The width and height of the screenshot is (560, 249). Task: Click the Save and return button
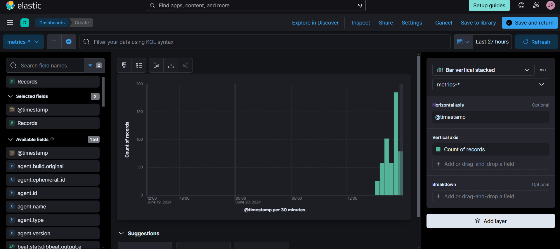point(530,23)
